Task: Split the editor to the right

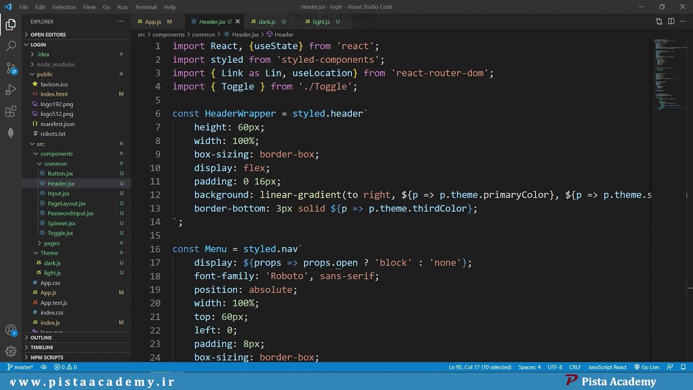Action: click(x=671, y=22)
